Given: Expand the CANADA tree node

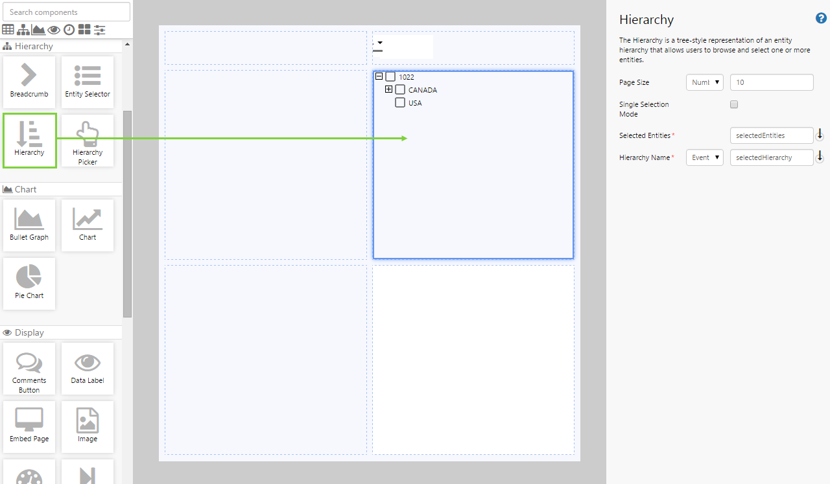Looking at the screenshot, I should 389,89.
